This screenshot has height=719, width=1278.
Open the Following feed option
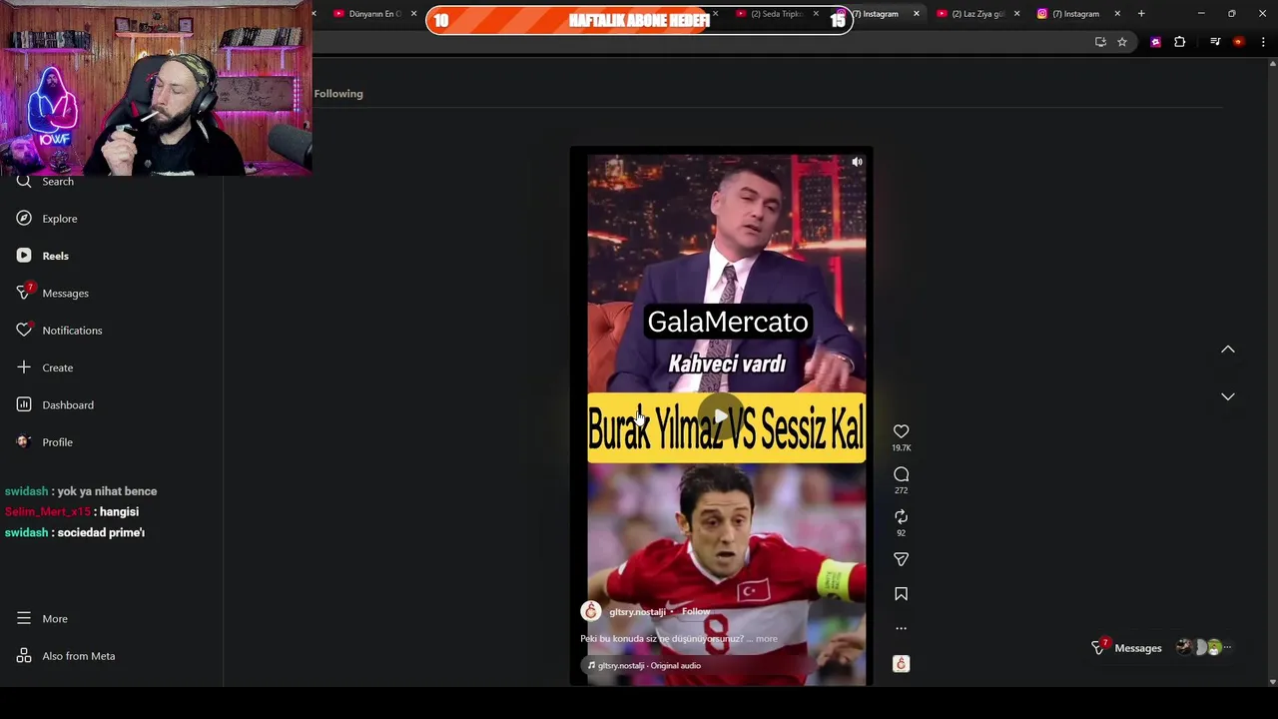pos(338,94)
